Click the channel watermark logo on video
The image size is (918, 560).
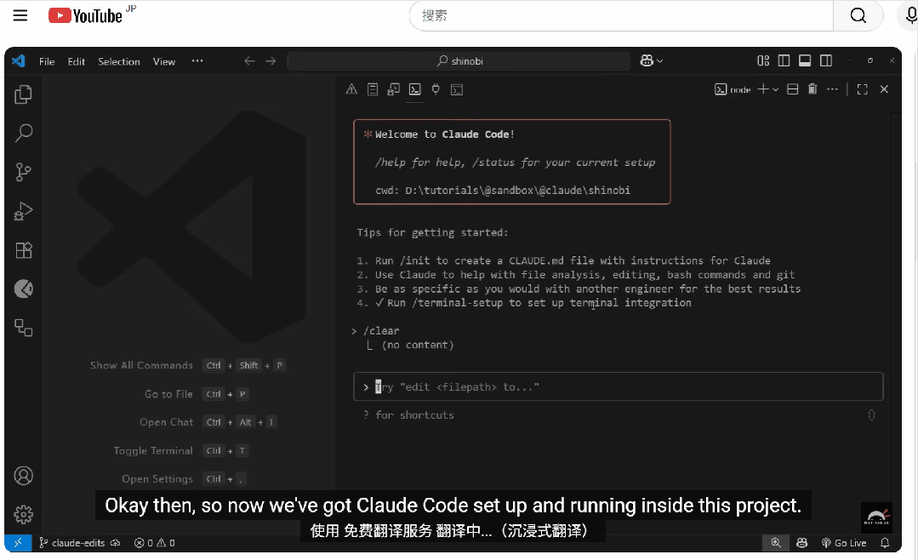point(876,517)
